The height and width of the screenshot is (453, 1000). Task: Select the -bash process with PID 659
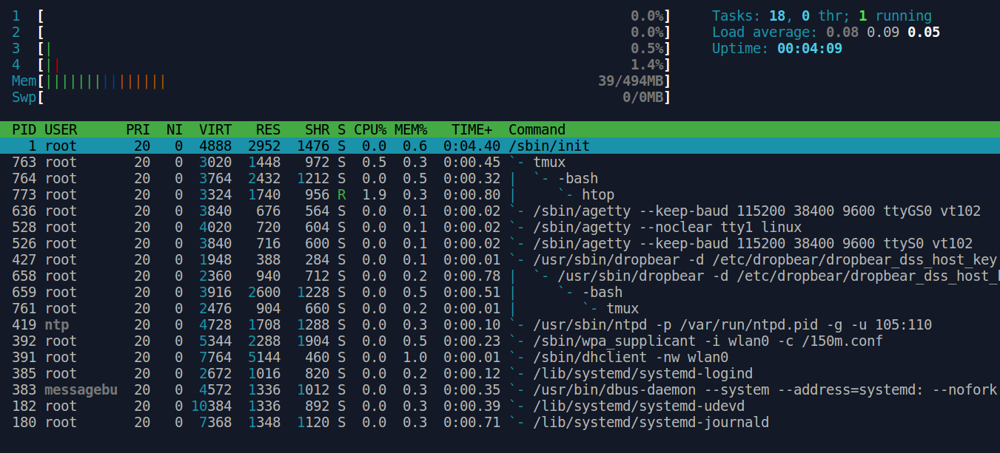click(x=500, y=292)
